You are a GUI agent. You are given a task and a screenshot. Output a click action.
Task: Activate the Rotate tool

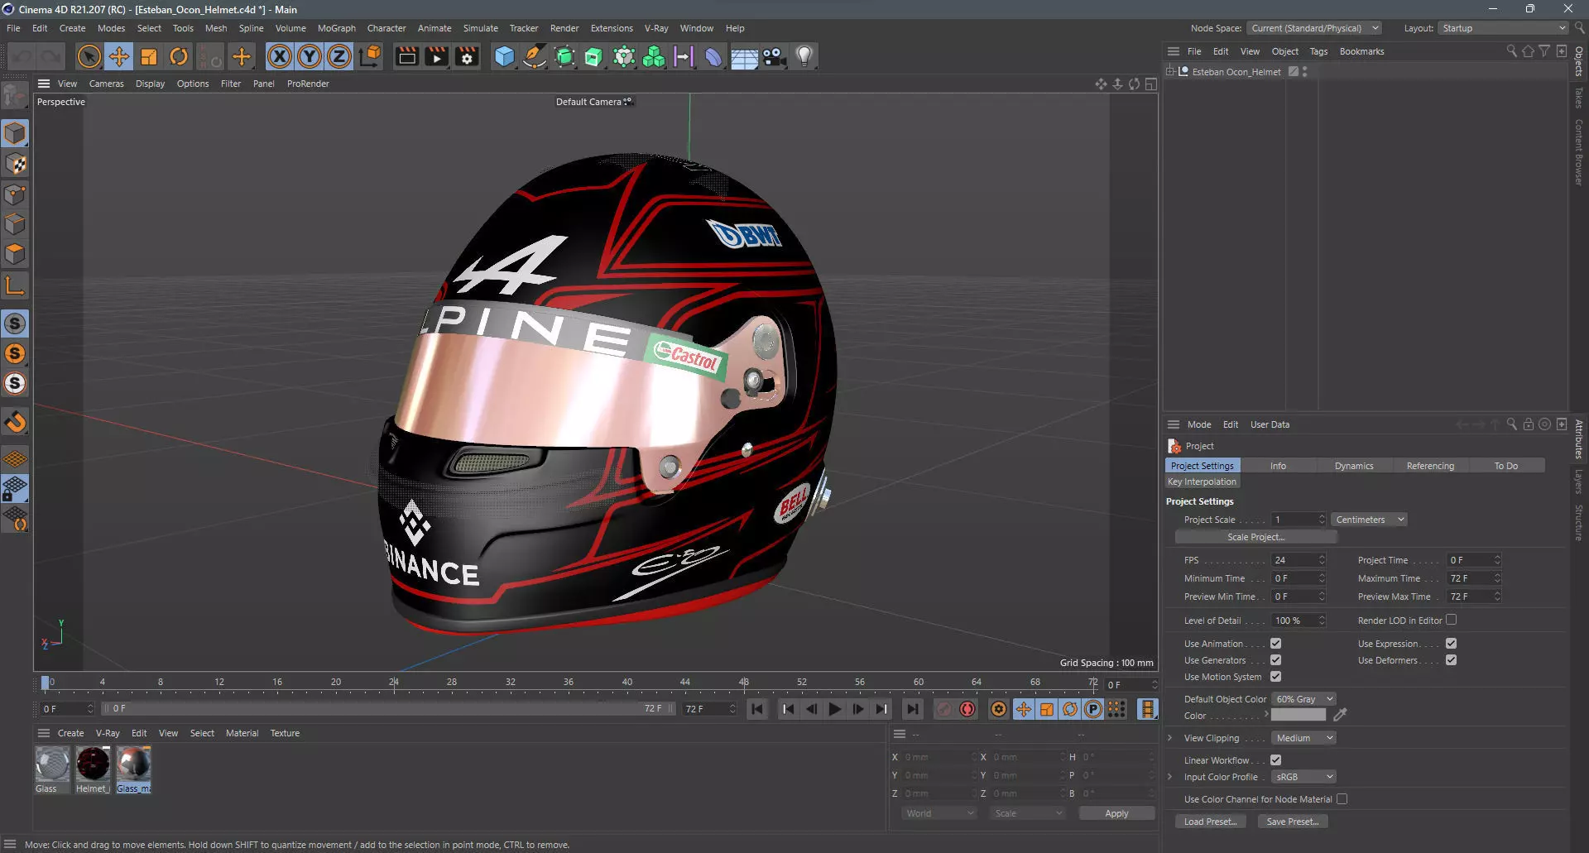click(179, 56)
